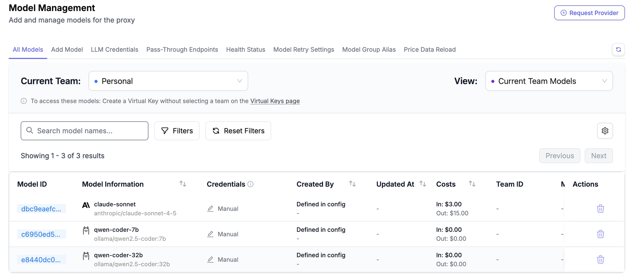Click the refresh icon beside the tabs

(x=618, y=50)
